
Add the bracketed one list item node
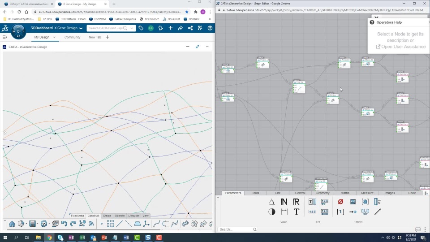pos(340,212)
